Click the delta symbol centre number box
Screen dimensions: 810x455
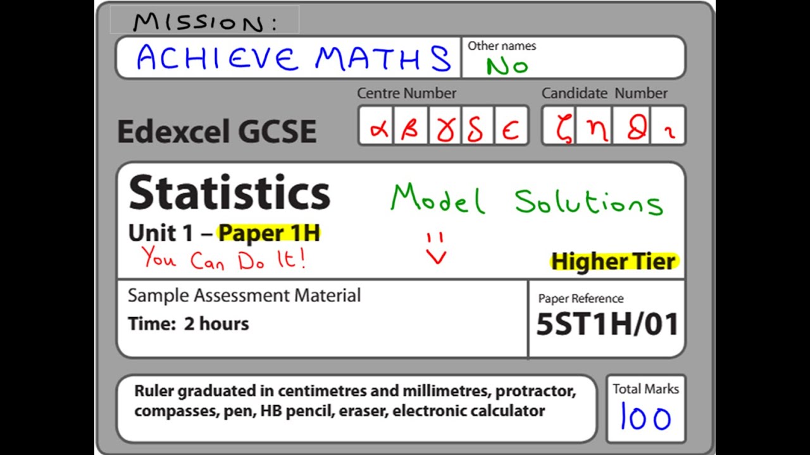pyautogui.click(x=478, y=126)
